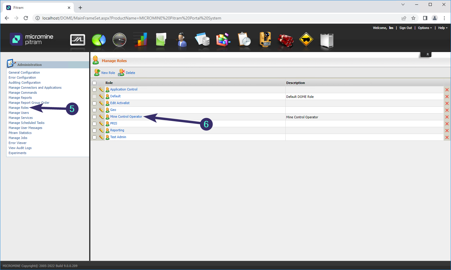This screenshot has width=451, height=270.
Task: Delete the Reporting role with red X
Action: click(x=447, y=131)
